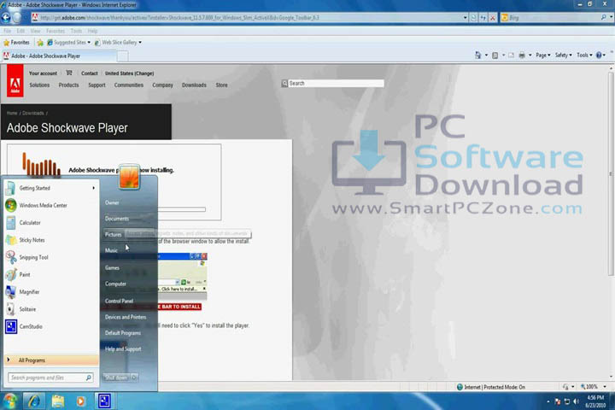This screenshot has width=615, height=410.
Task: Click the shopping cart icon
Action: click(x=69, y=73)
